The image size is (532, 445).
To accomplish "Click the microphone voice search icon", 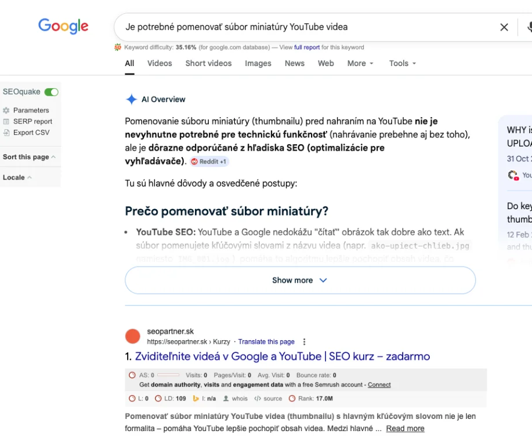I will (529, 27).
